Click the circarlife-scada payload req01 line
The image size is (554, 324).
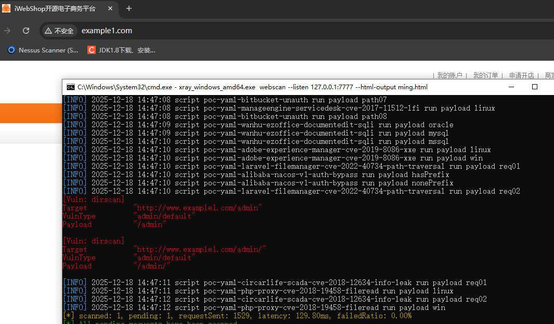[x=275, y=282]
